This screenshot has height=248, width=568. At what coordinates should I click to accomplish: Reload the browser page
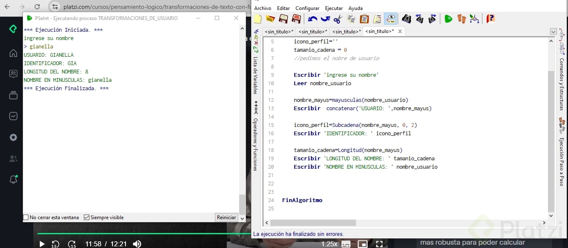(37, 7)
